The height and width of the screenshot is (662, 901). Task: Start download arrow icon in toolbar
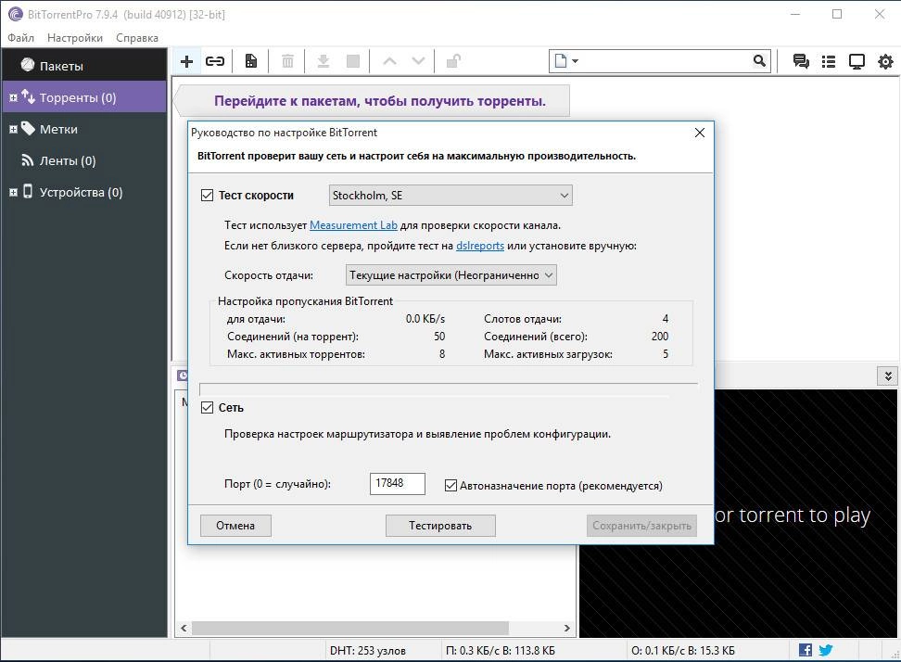coord(324,61)
